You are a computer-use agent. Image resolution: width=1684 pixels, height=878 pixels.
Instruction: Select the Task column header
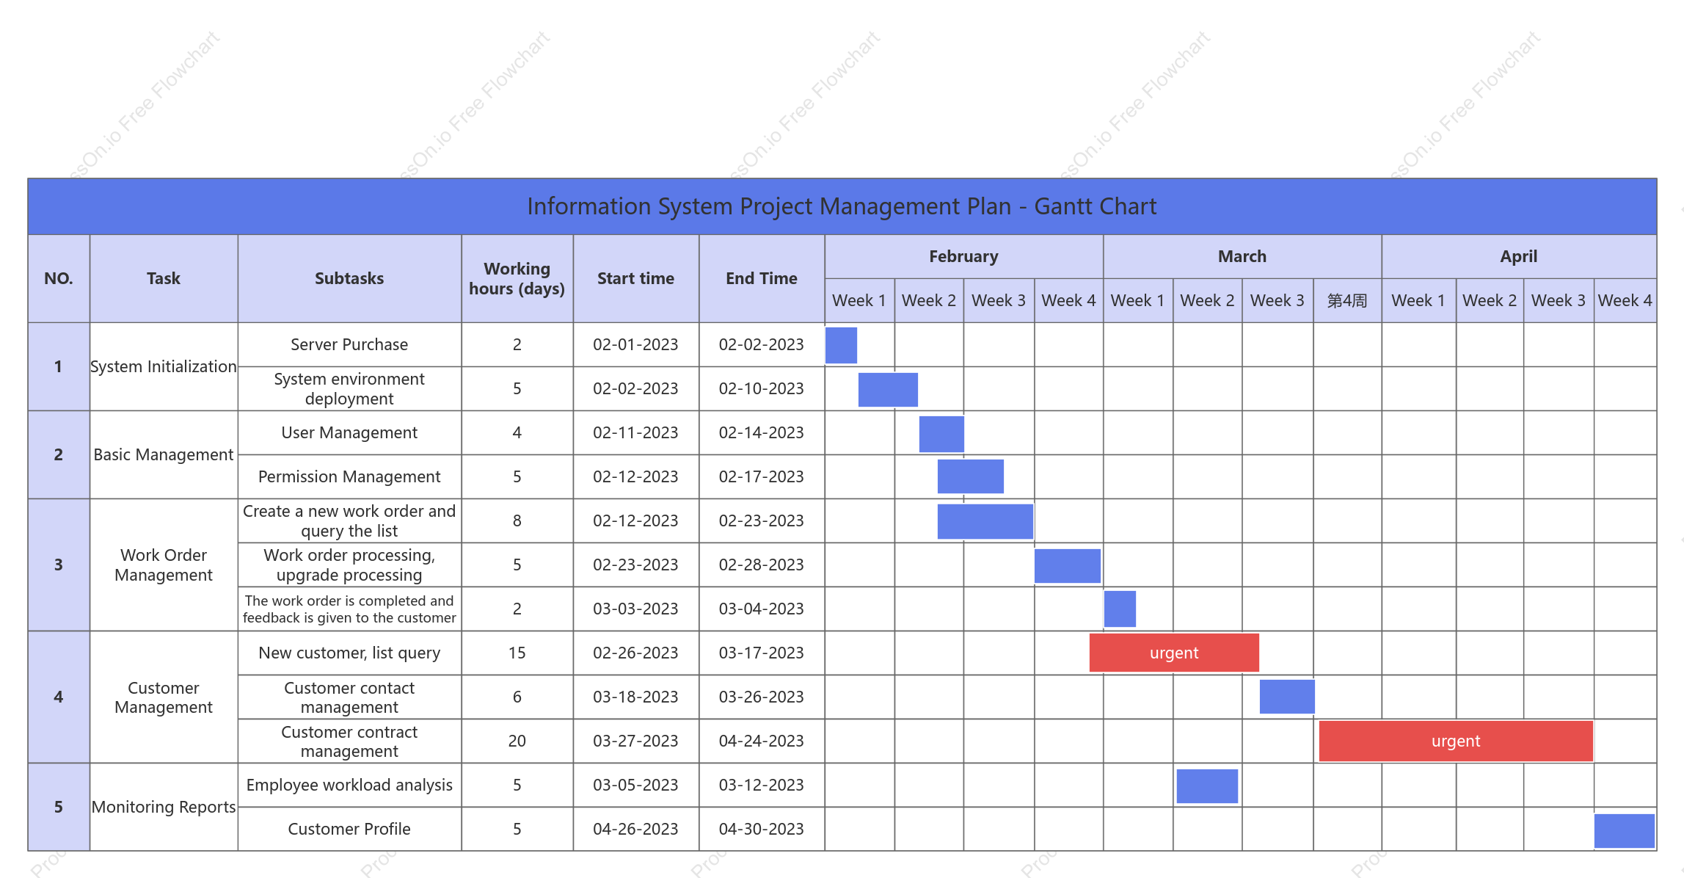164,278
